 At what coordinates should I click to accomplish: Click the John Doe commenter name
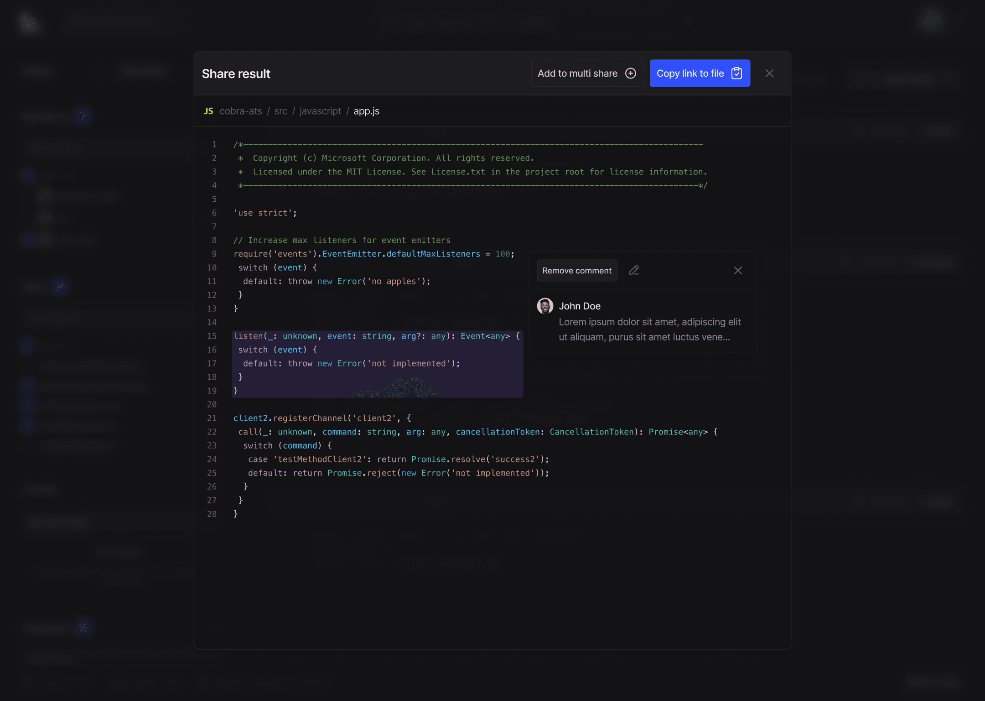(580, 306)
